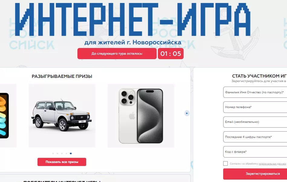Open the white iPhone prize image
This screenshot has height=182, width=287.
141,116
